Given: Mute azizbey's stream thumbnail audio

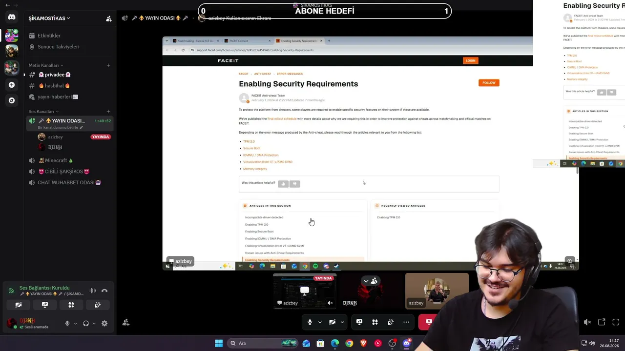Looking at the screenshot, I should (x=330, y=303).
